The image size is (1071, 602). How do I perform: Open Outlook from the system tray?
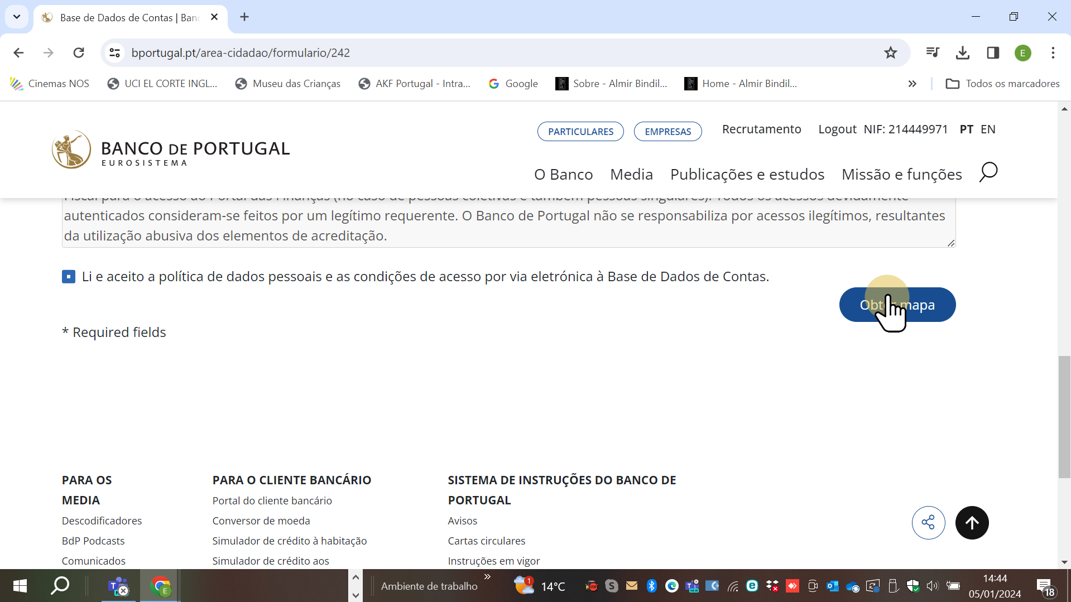pos(832,586)
